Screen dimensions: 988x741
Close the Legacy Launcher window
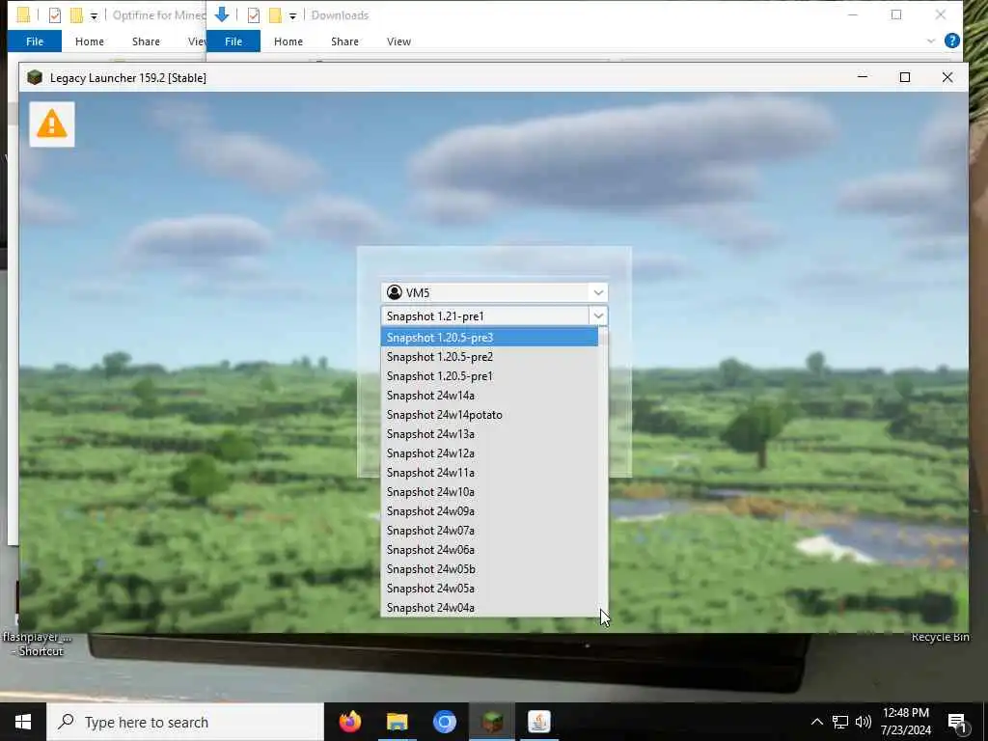(x=947, y=77)
